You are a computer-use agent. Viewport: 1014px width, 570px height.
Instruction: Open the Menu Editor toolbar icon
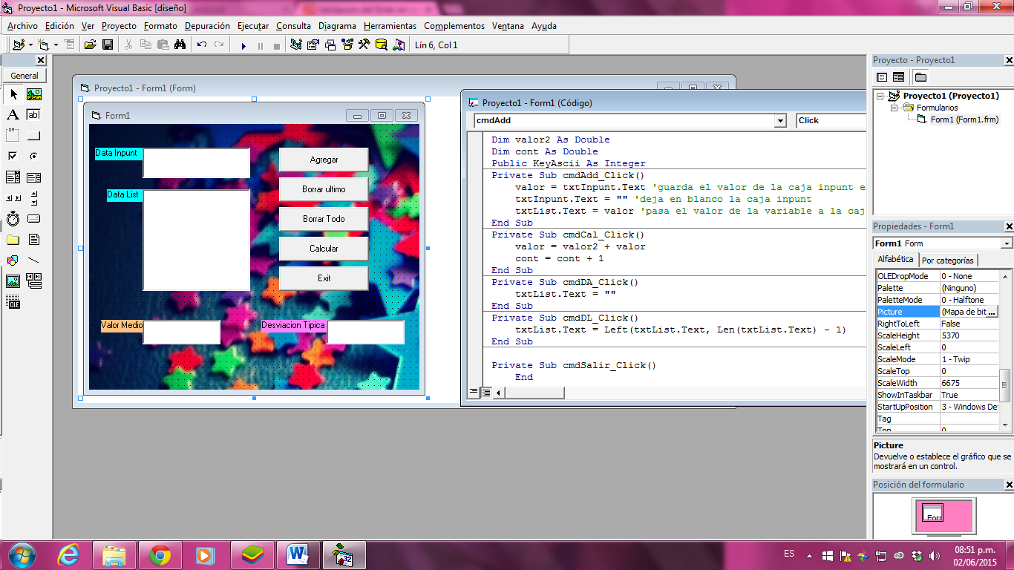[x=70, y=45]
